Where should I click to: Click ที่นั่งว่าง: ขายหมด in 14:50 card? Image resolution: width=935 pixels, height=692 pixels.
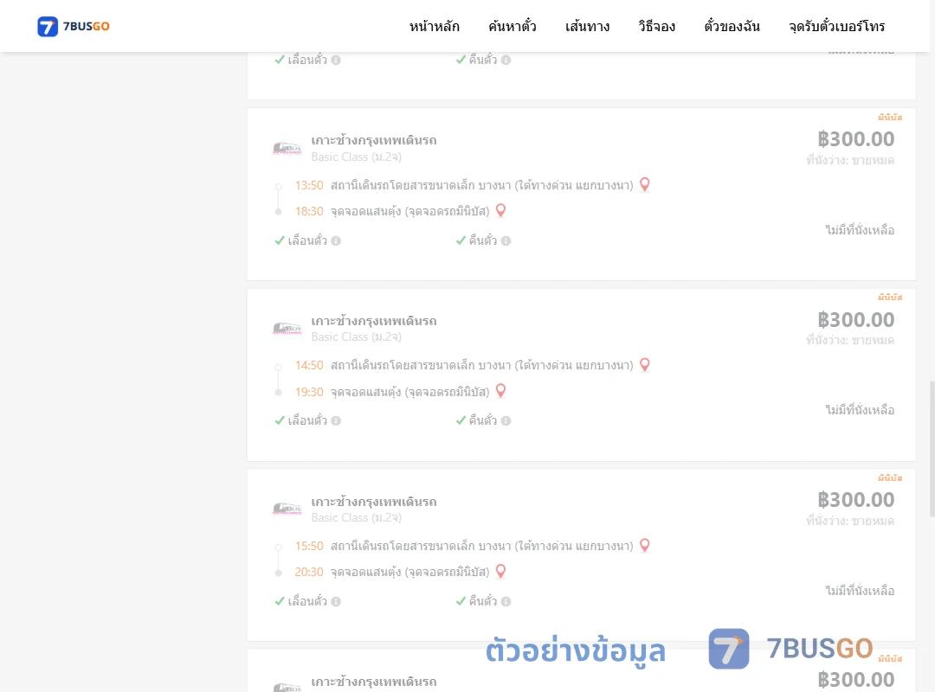click(x=850, y=340)
